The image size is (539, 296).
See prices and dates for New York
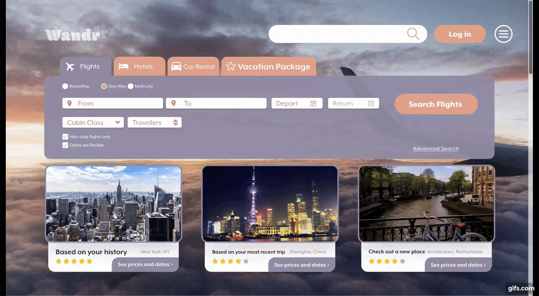(145, 264)
